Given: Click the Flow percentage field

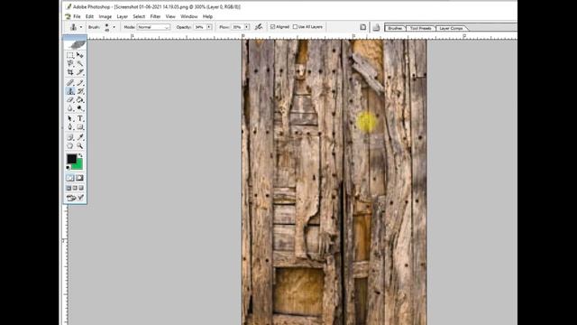Looking at the screenshot, I should [237, 27].
